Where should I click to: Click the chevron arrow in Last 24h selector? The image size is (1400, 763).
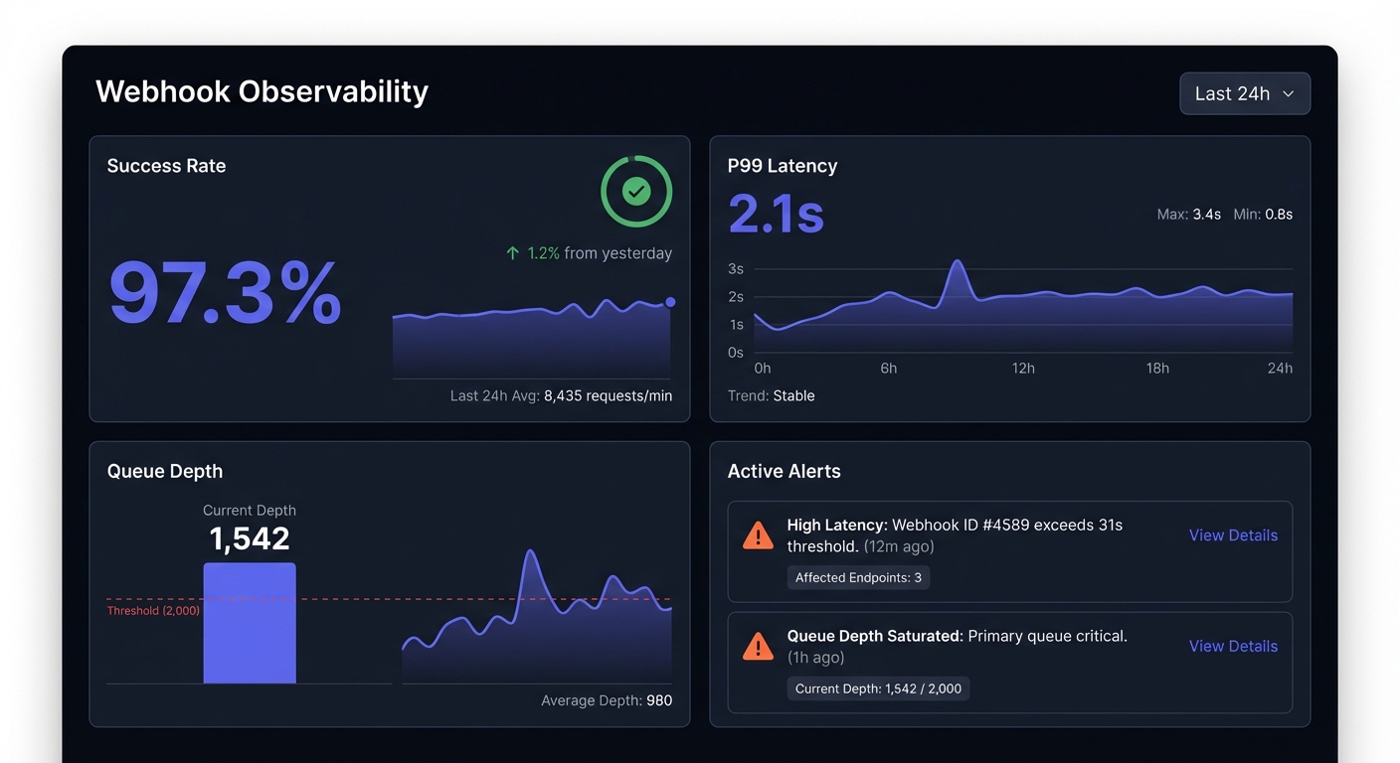coord(1288,93)
